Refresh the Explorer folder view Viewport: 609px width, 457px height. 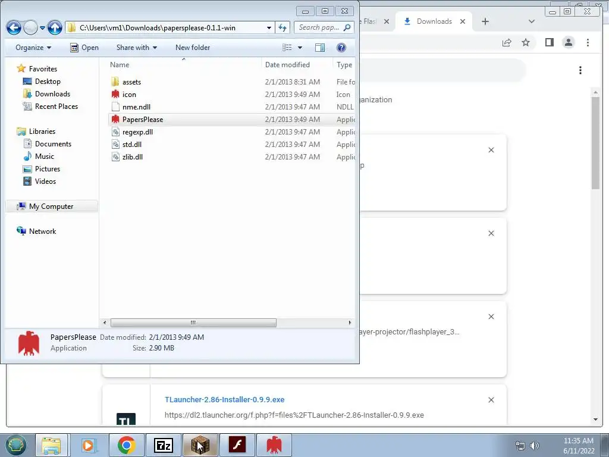(x=282, y=27)
